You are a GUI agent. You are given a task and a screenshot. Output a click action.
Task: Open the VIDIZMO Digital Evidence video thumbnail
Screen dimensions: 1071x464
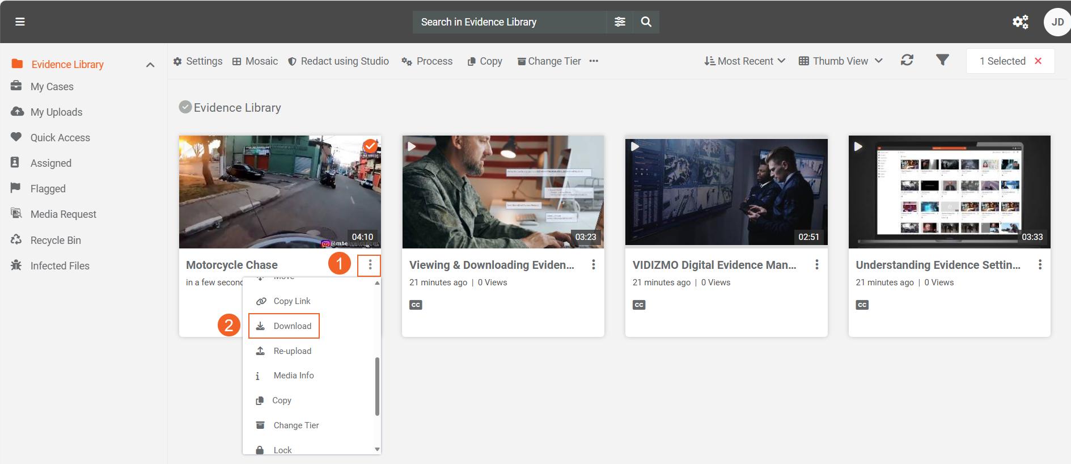(726, 192)
